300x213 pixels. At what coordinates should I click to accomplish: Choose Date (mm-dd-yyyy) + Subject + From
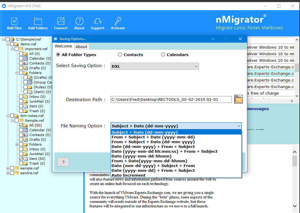pyautogui.click(x=176, y=166)
